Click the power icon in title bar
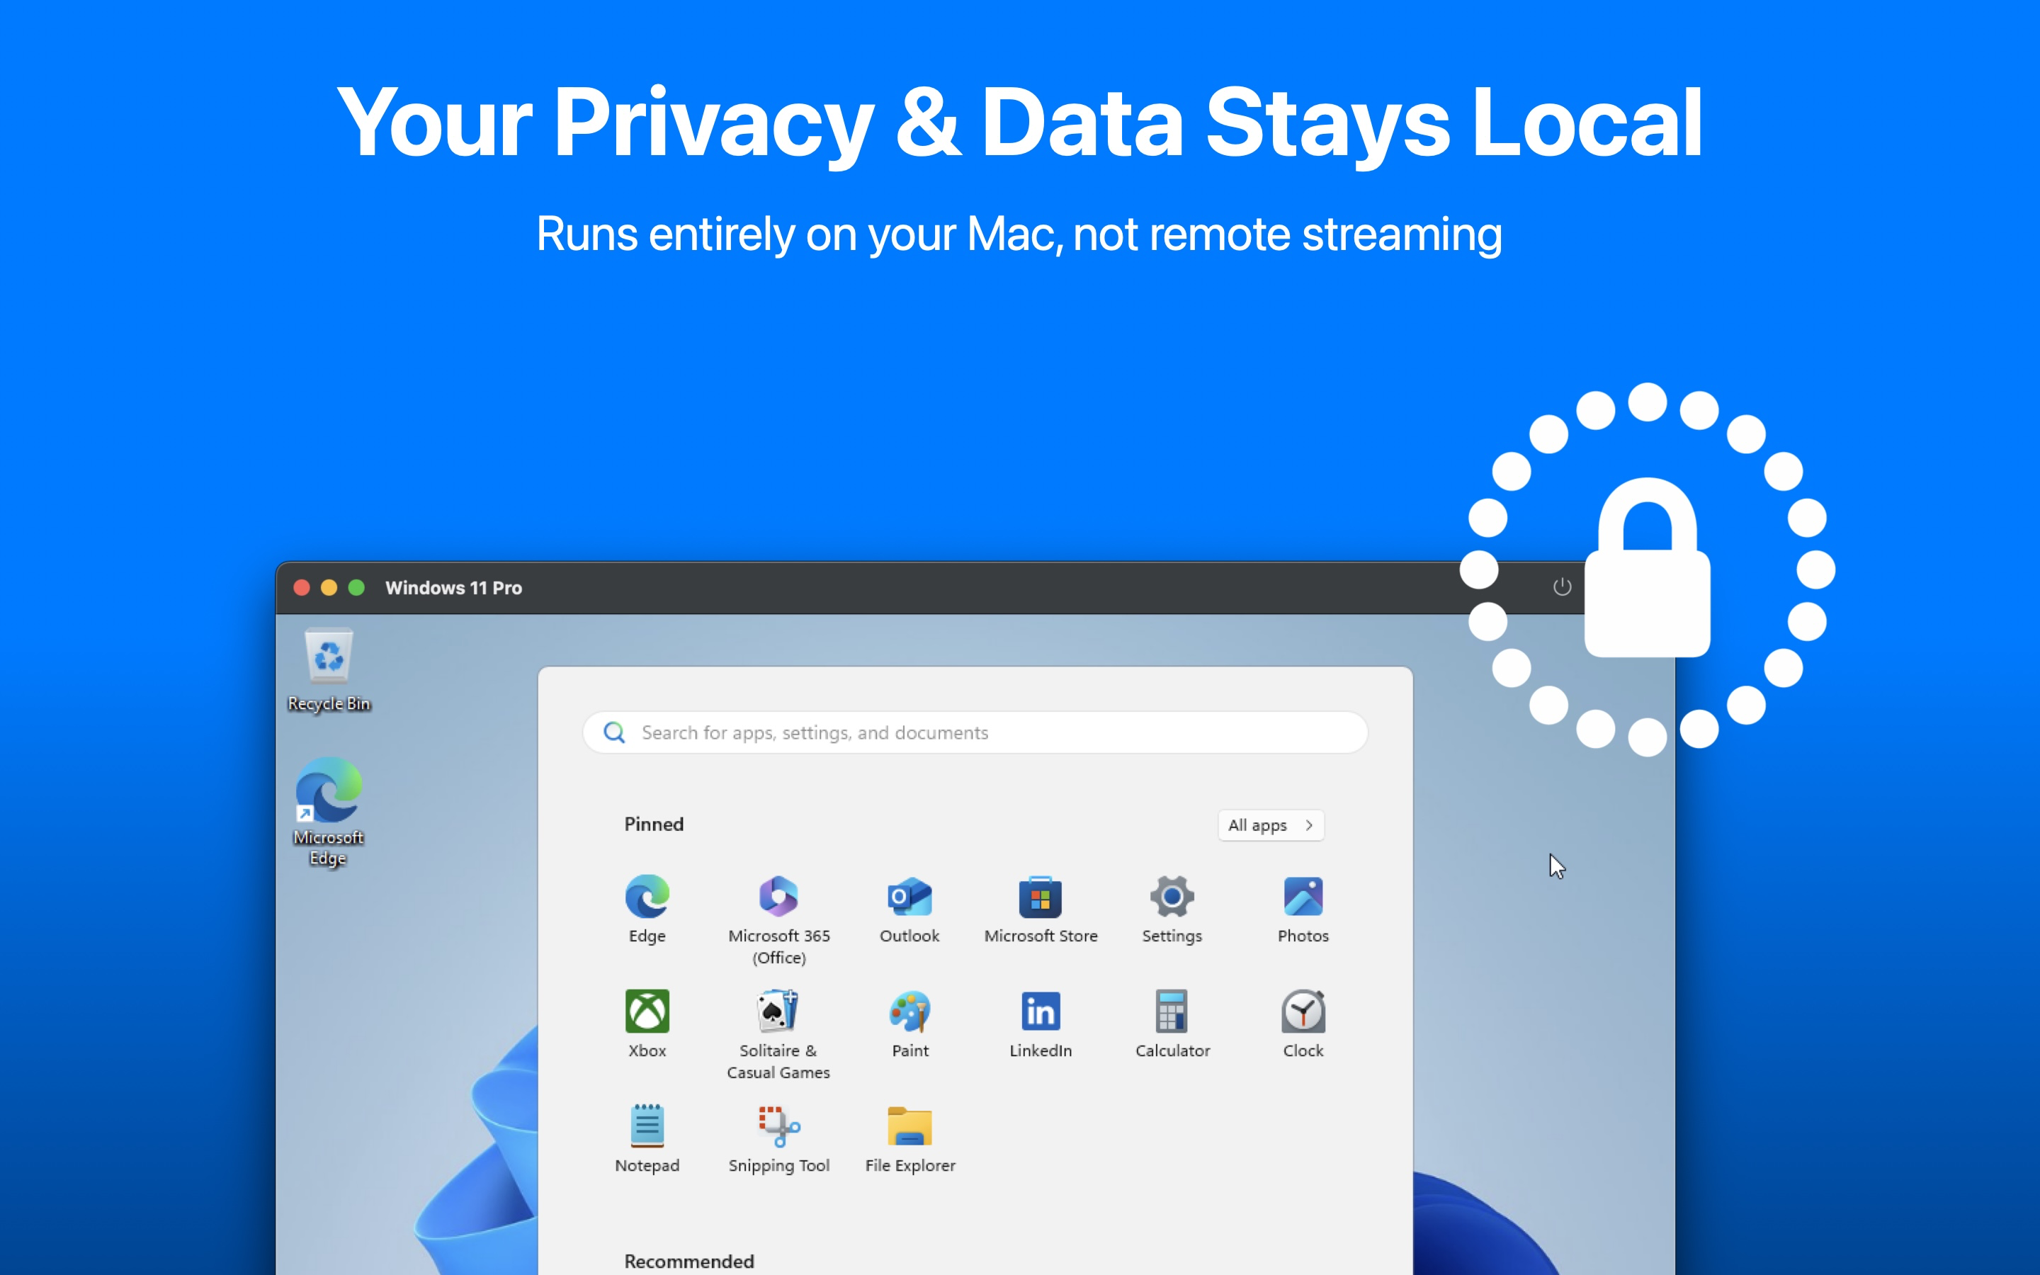 click(x=1561, y=587)
